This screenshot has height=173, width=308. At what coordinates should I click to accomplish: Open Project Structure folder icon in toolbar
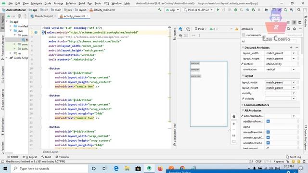[x=266, y=10]
